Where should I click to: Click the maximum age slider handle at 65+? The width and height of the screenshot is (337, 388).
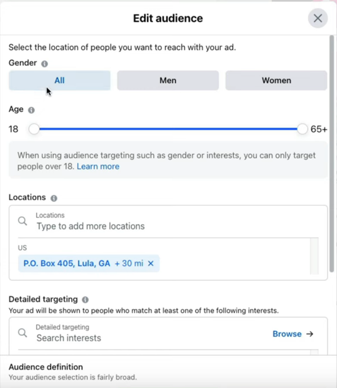click(x=302, y=129)
